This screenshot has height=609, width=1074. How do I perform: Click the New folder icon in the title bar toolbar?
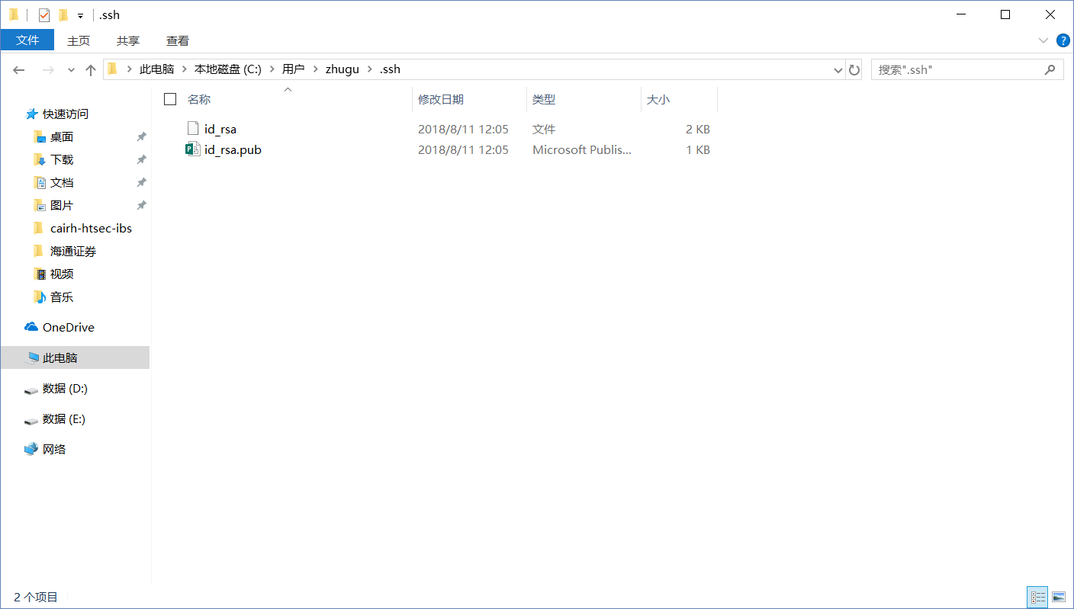(63, 14)
